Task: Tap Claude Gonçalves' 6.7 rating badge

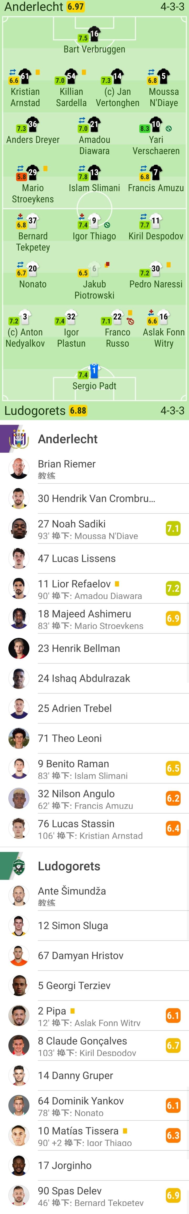Action: pyautogui.click(x=173, y=1045)
